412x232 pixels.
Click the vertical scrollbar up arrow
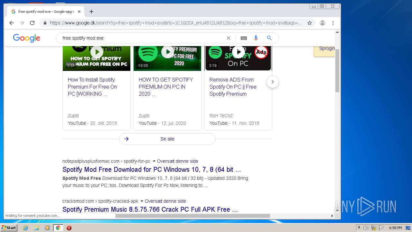coord(337,32)
